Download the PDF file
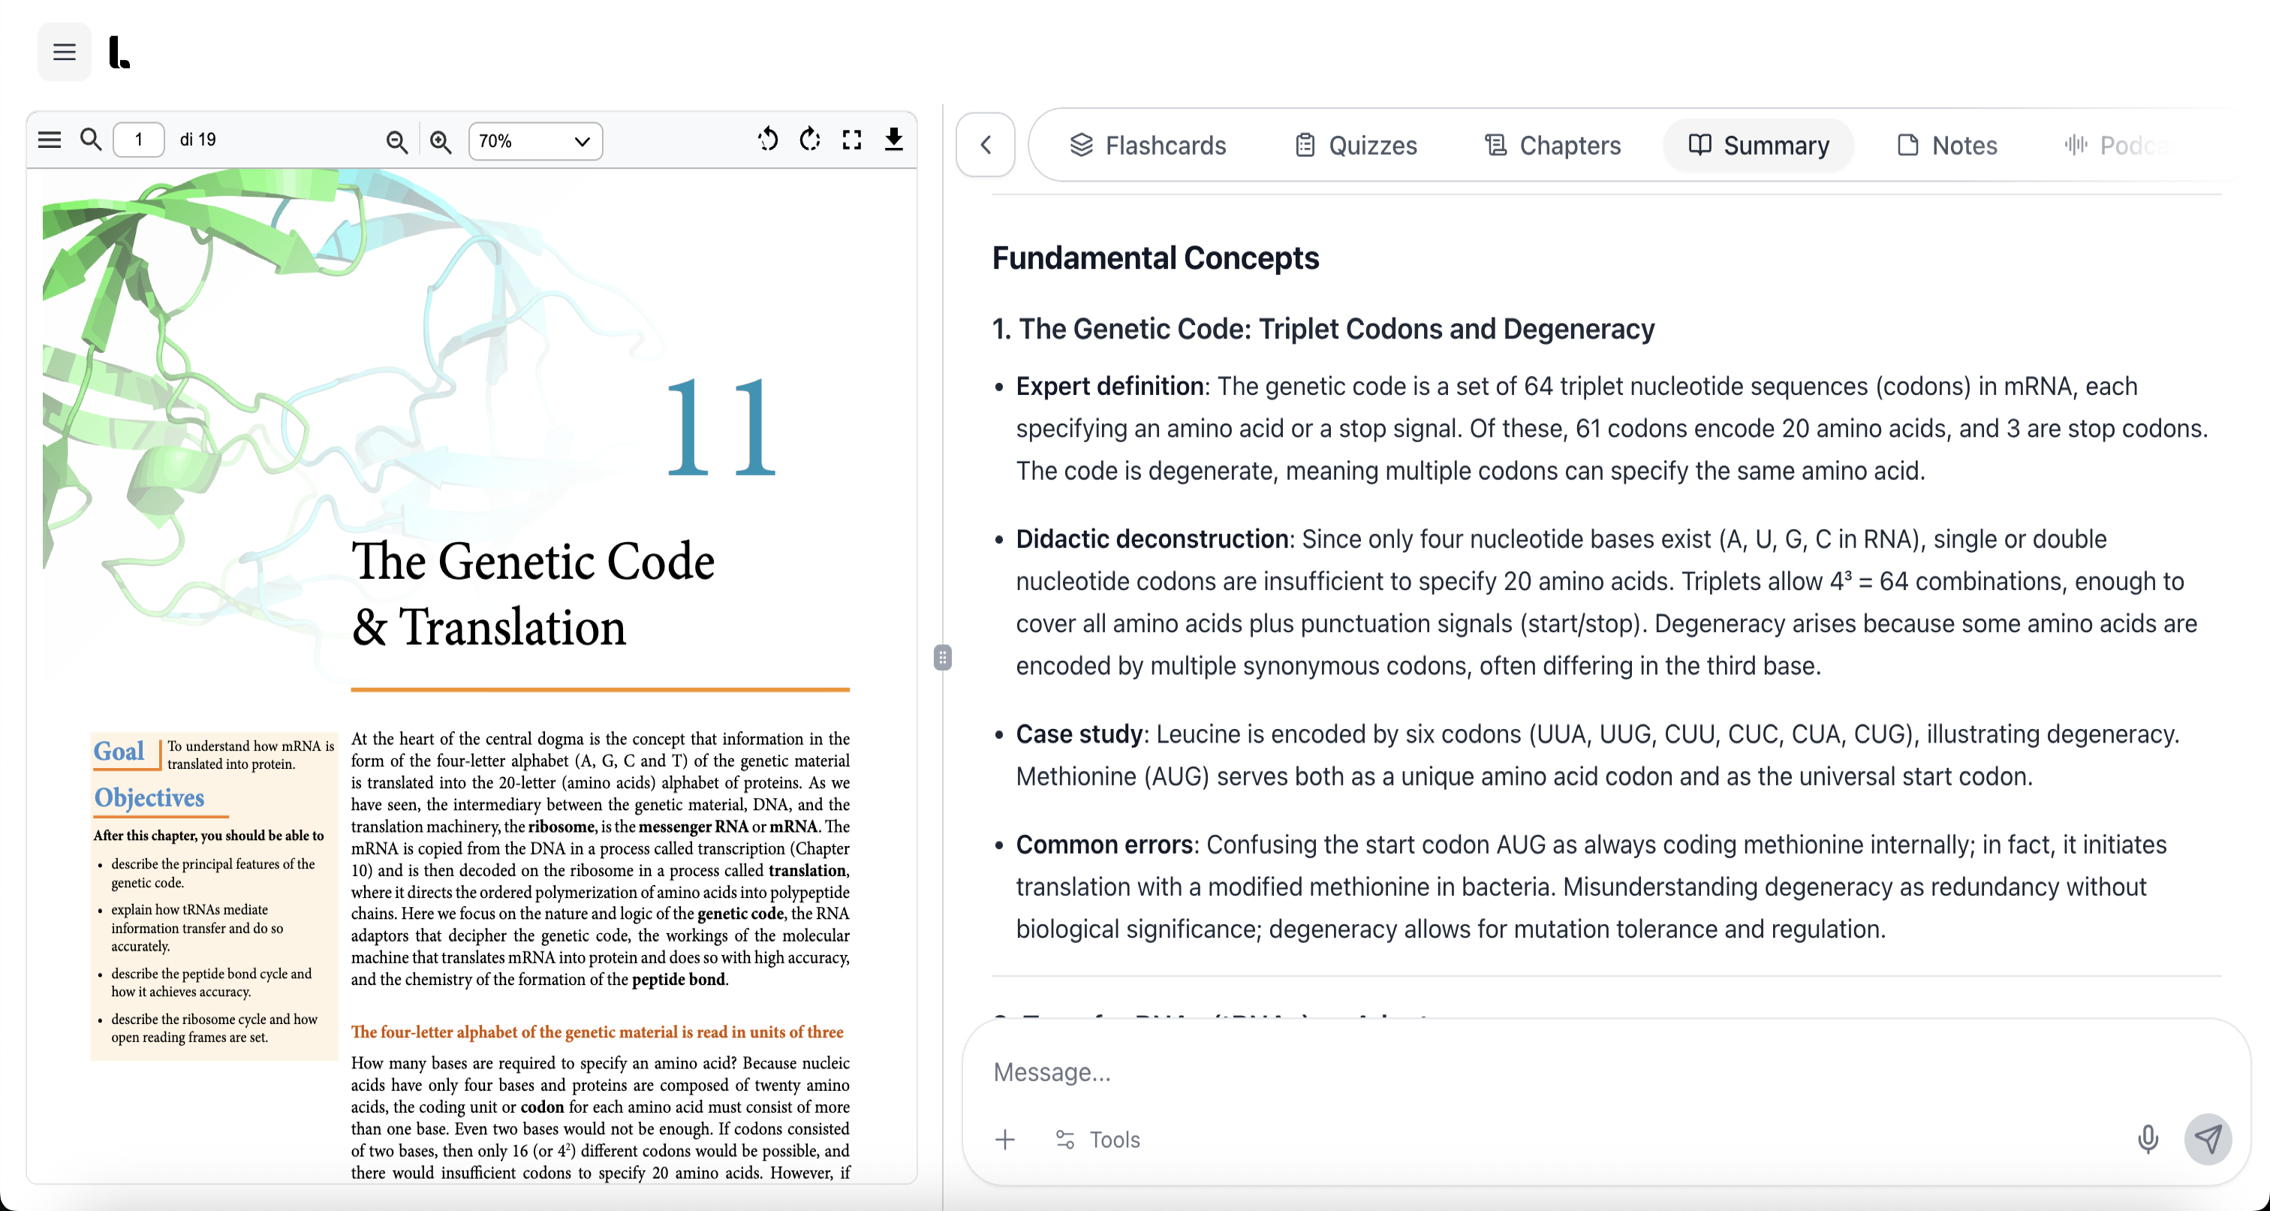The height and width of the screenshot is (1211, 2270). click(x=893, y=139)
